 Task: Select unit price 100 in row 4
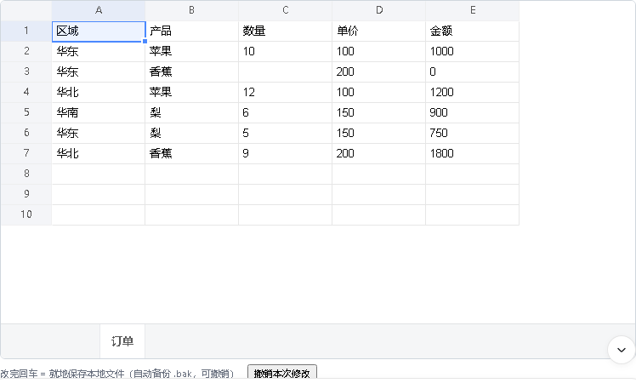point(379,92)
